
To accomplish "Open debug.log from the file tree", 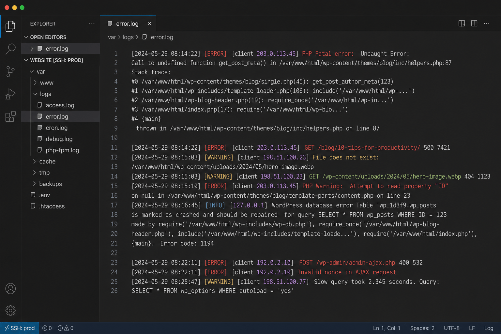I will [60, 139].
